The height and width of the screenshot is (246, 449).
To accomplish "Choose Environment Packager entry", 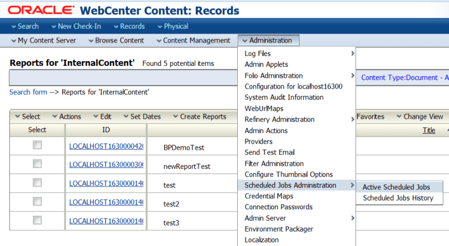I will [x=297, y=229].
